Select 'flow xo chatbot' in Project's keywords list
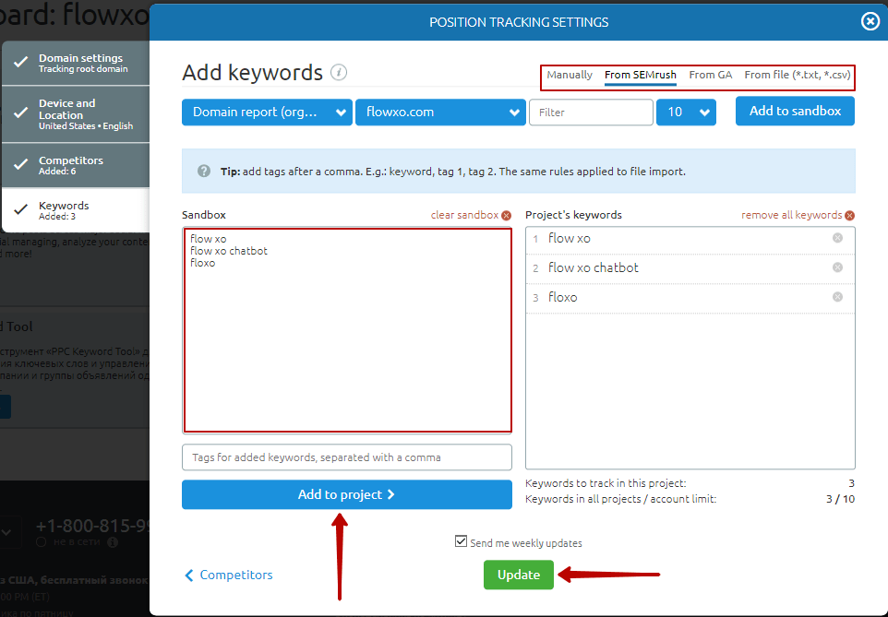This screenshot has height=617, width=888. (690, 267)
